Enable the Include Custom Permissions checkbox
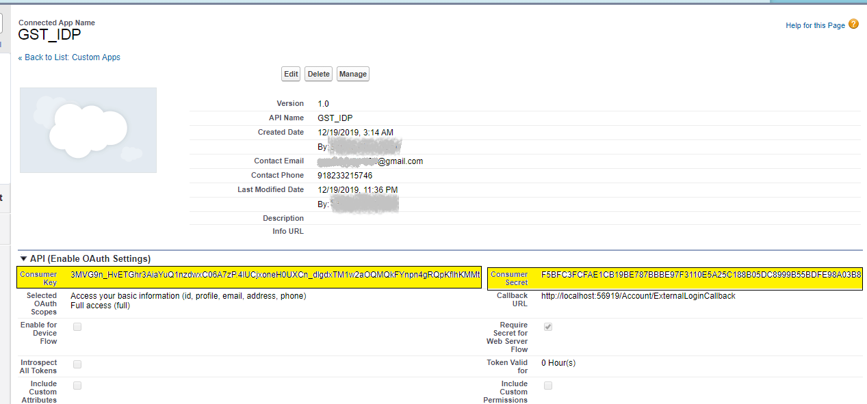Viewport: 867px width, 404px height. [548, 386]
